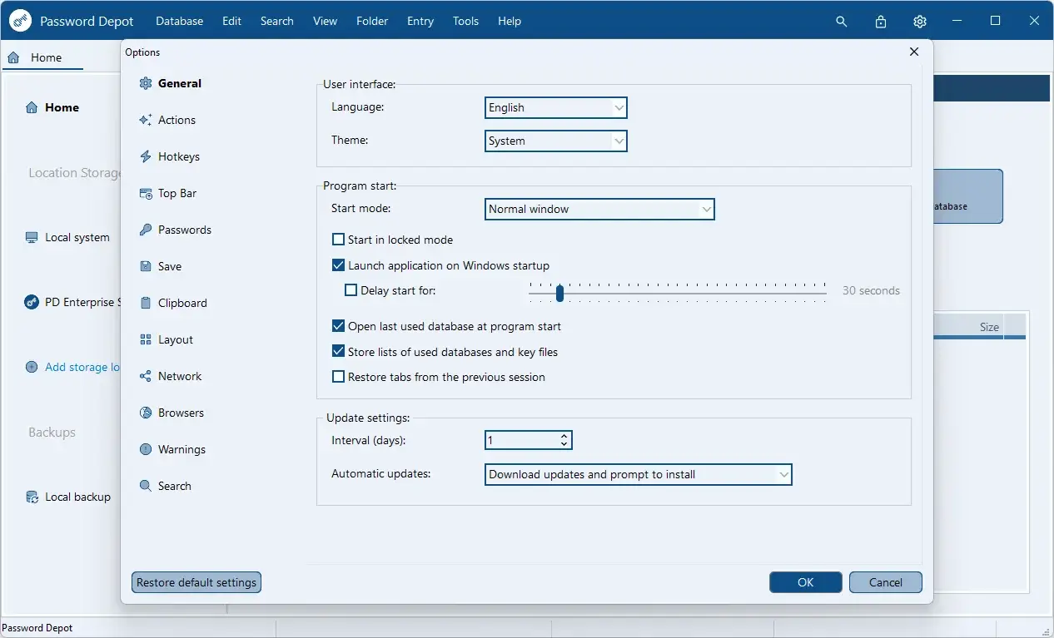Viewport: 1054px width, 638px height.
Task: Select the Home tab label text
Action: pos(47,57)
